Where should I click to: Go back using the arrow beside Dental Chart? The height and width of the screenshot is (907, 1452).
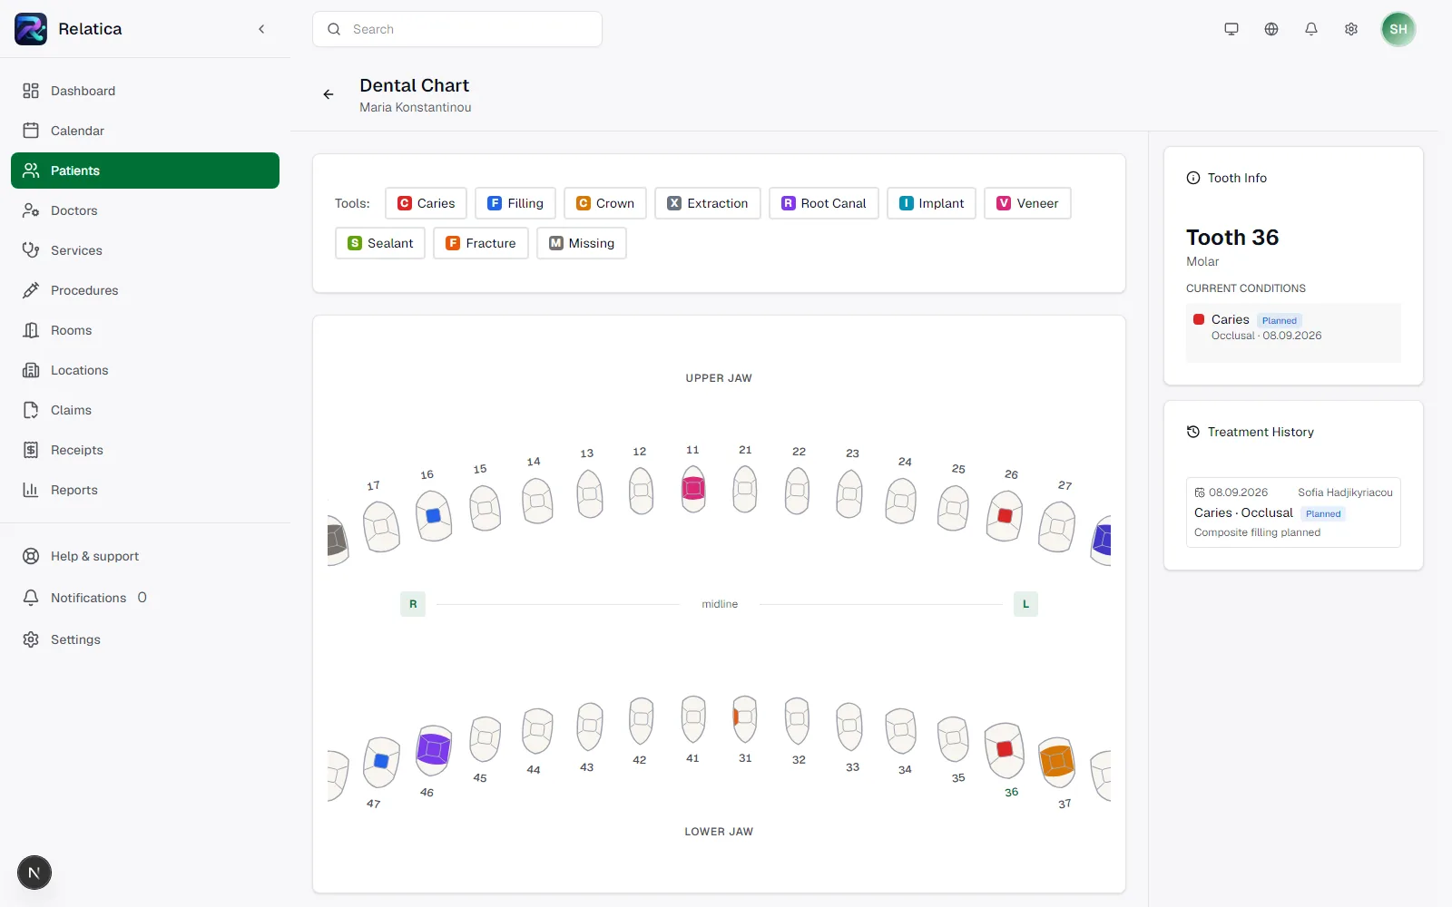coord(329,94)
